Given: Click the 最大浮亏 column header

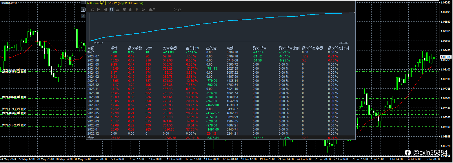Looking at the screenshot, I should 260,48.
